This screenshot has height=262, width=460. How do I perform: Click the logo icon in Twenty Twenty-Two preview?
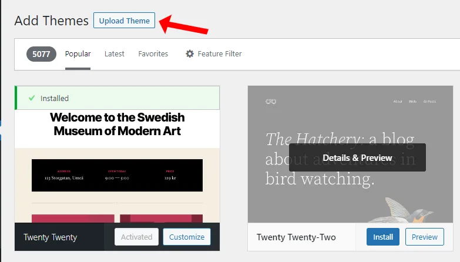(x=271, y=102)
